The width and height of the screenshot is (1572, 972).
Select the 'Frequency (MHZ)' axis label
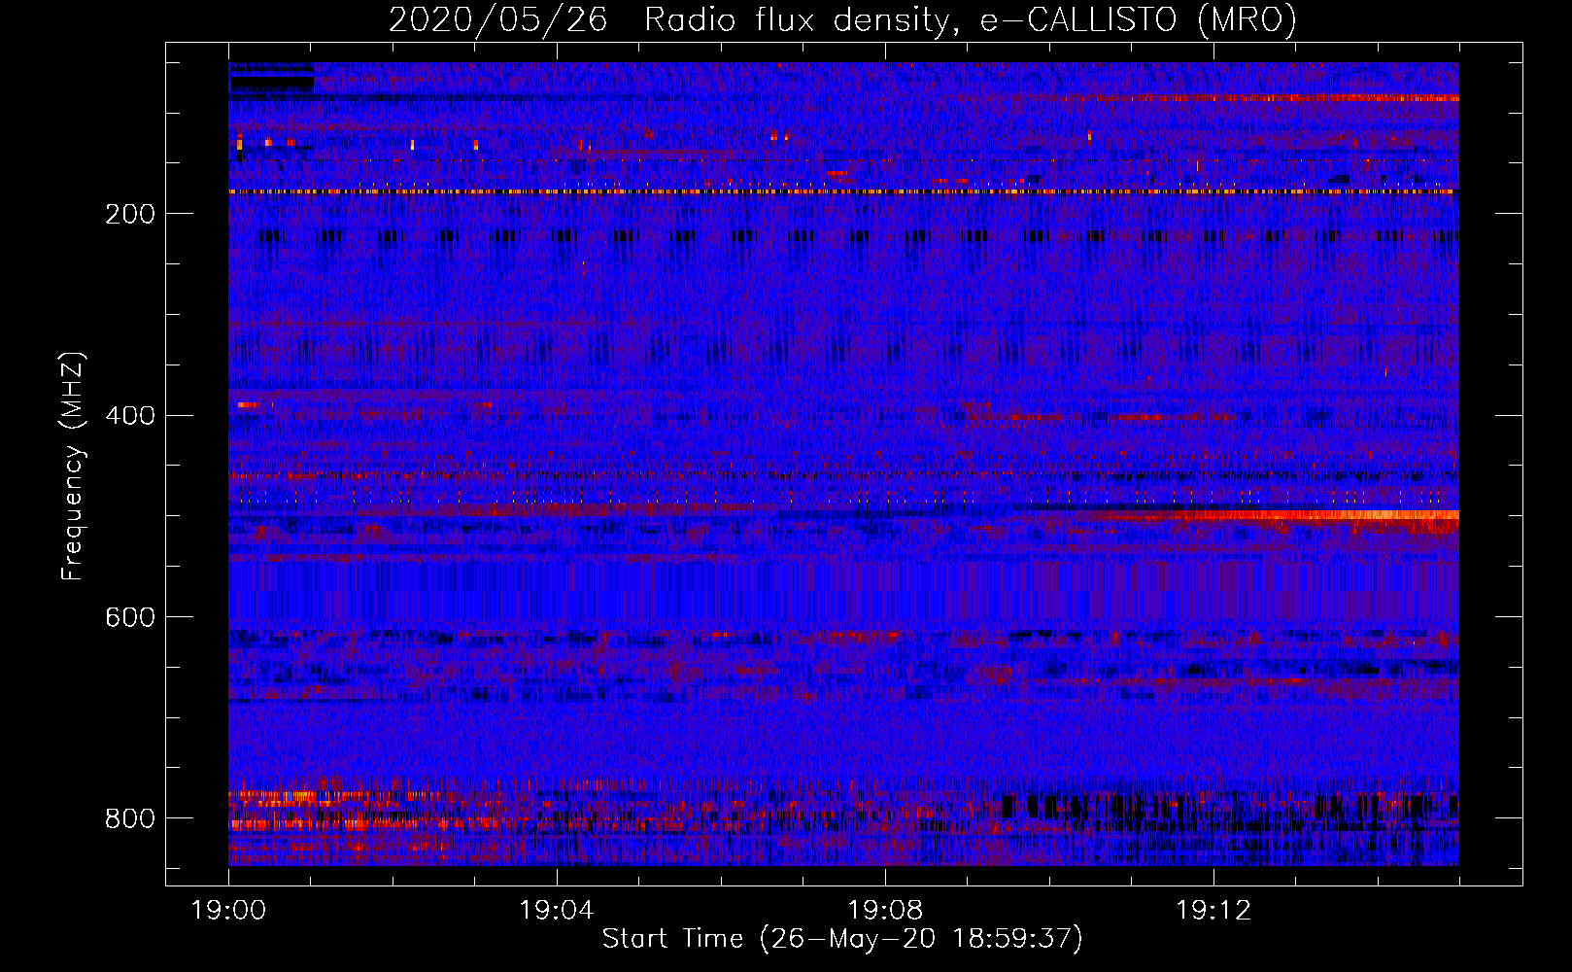pos(73,466)
